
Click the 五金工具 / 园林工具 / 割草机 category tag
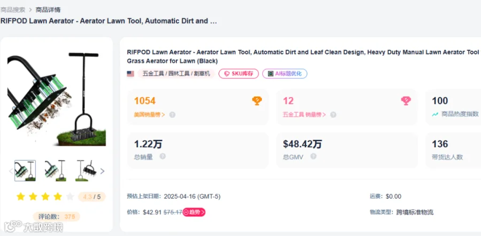(x=177, y=74)
